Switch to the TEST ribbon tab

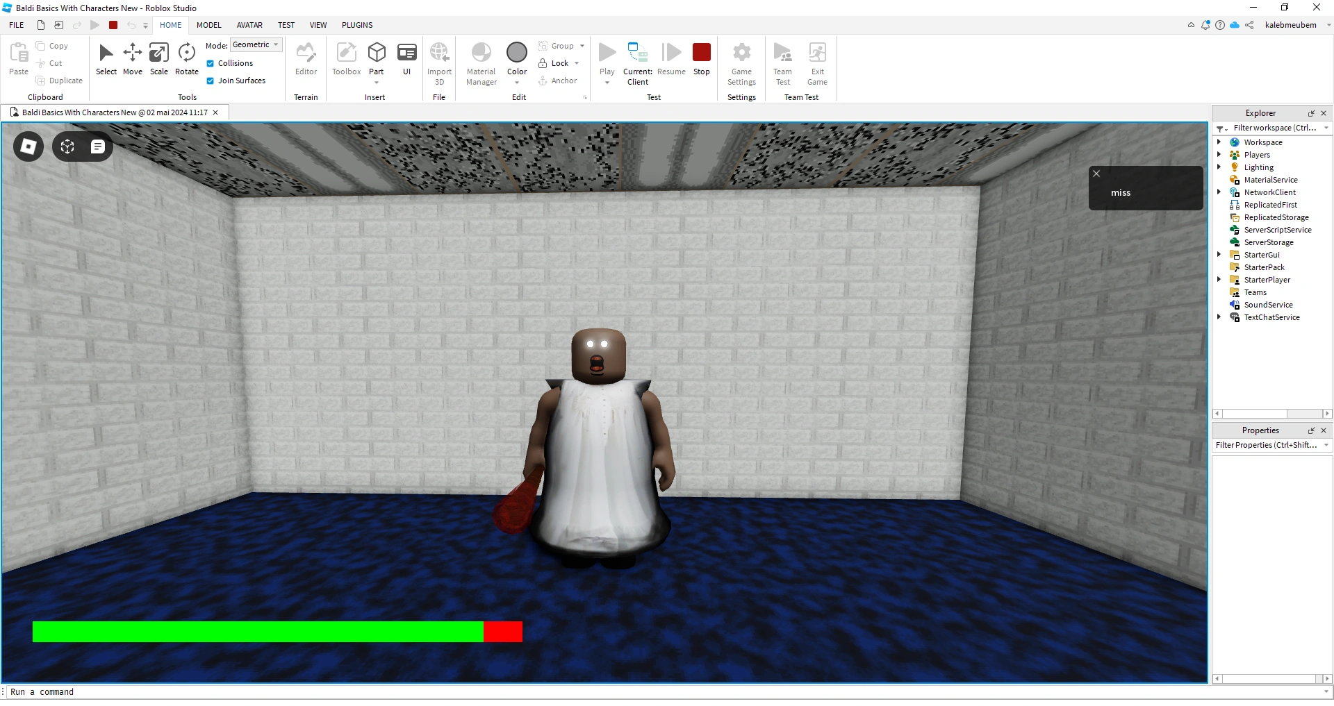coord(286,25)
